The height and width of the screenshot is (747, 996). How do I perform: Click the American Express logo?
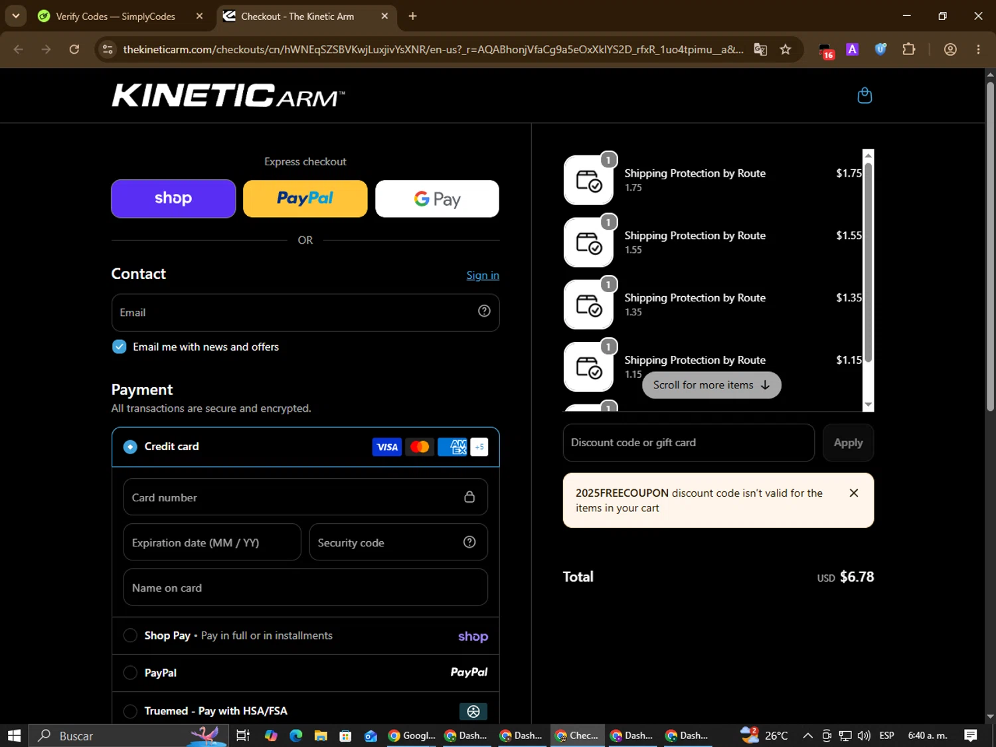click(x=452, y=447)
